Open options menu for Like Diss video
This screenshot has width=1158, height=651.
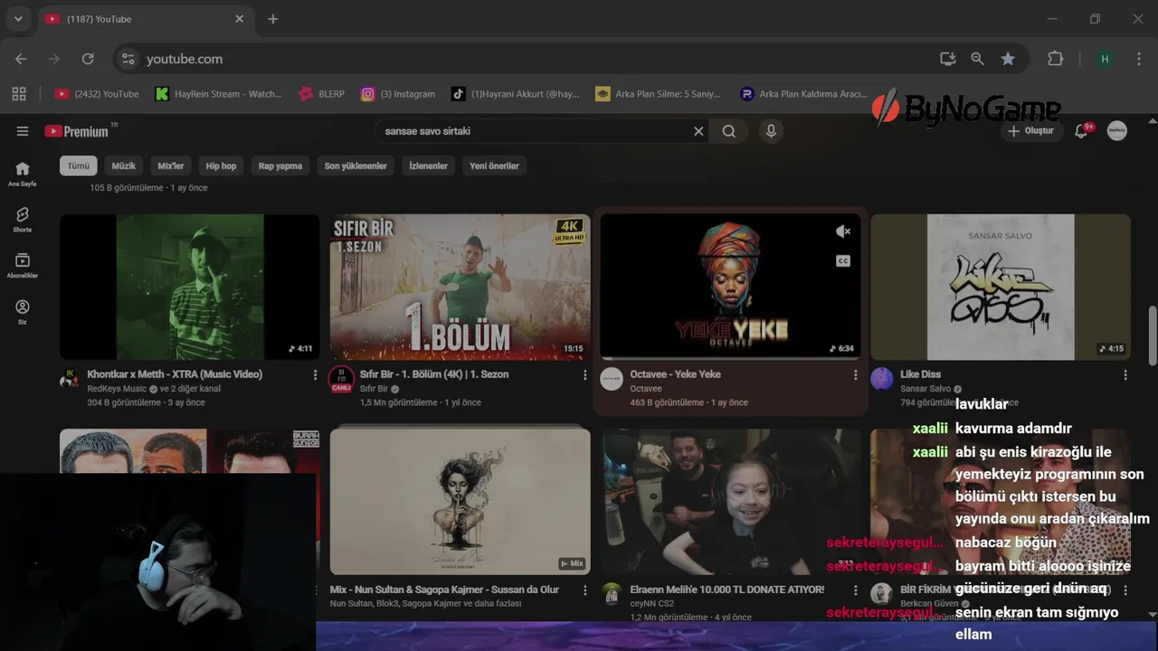click(x=1125, y=374)
